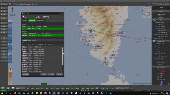Toggle ARPT zoom button under Zoom
This screenshot has width=170, height=95.
(x=10, y=23)
